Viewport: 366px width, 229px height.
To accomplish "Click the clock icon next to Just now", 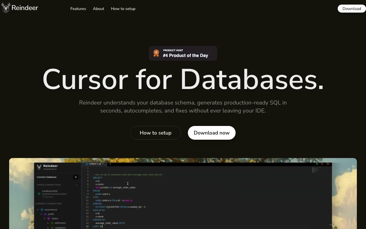I will point(43,197).
